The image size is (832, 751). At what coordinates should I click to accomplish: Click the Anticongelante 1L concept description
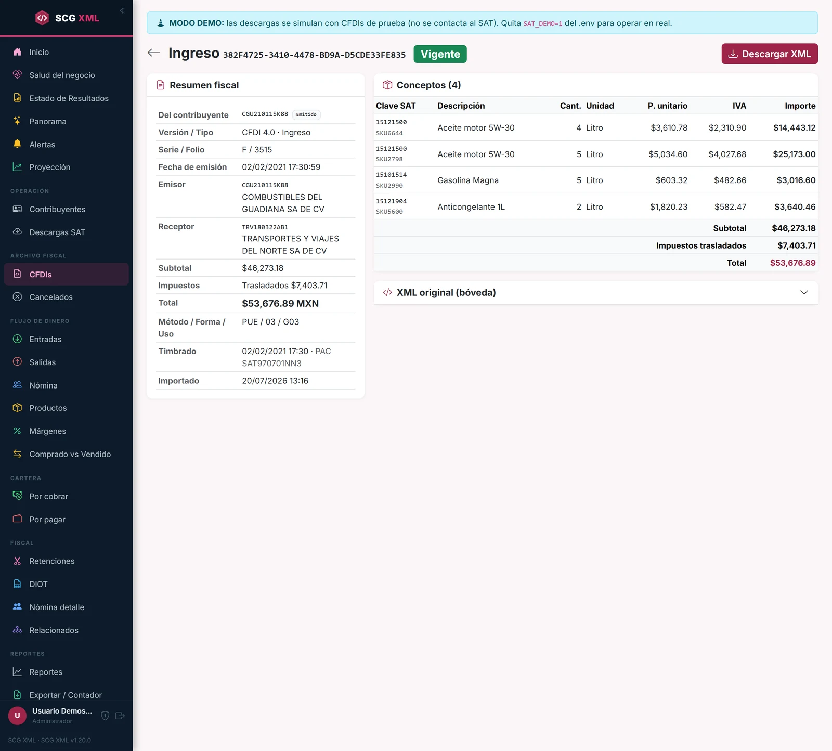[x=471, y=206]
